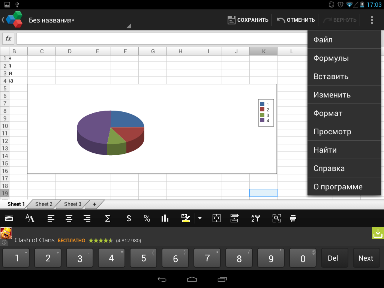
Task: Open the three-dot overflow menu
Action: 372,20
